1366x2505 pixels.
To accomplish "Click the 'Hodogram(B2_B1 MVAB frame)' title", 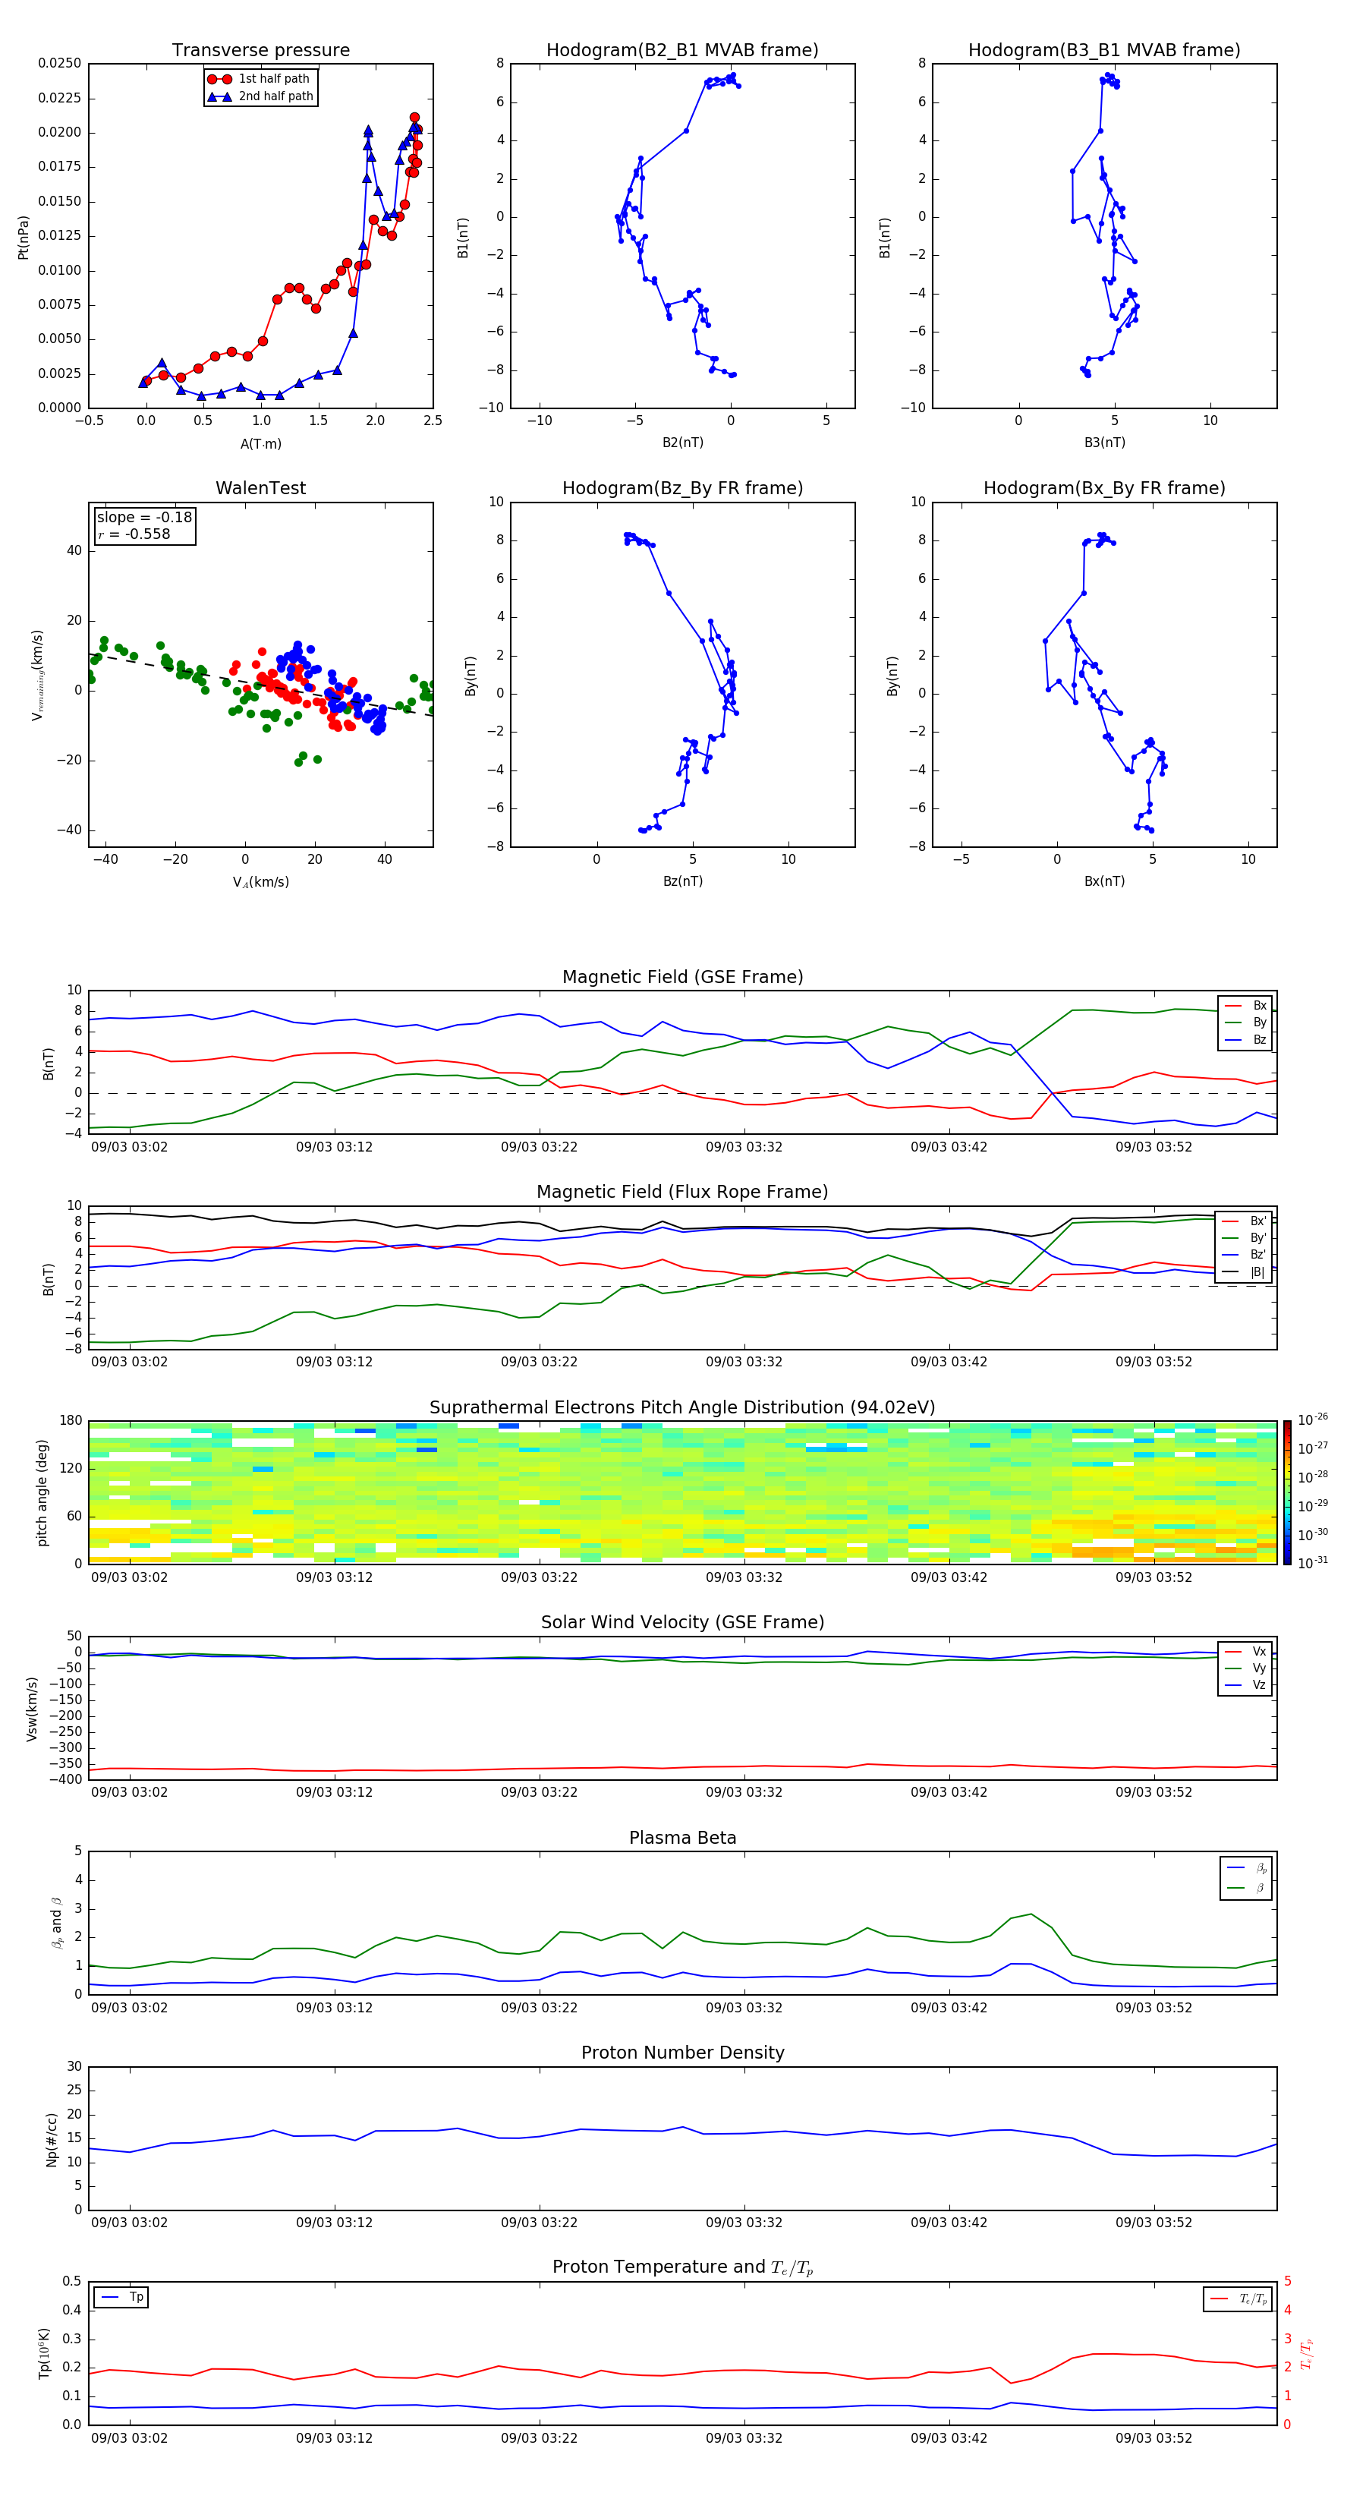I will click(682, 51).
